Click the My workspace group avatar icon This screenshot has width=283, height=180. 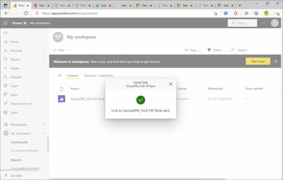click(58, 37)
